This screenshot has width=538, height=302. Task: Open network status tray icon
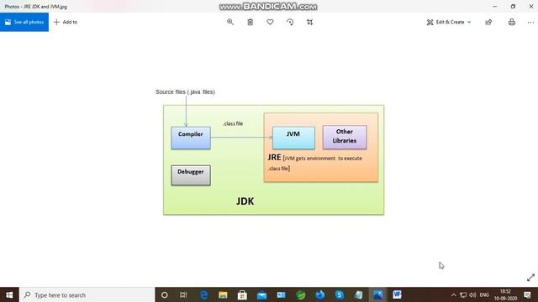(x=463, y=294)
